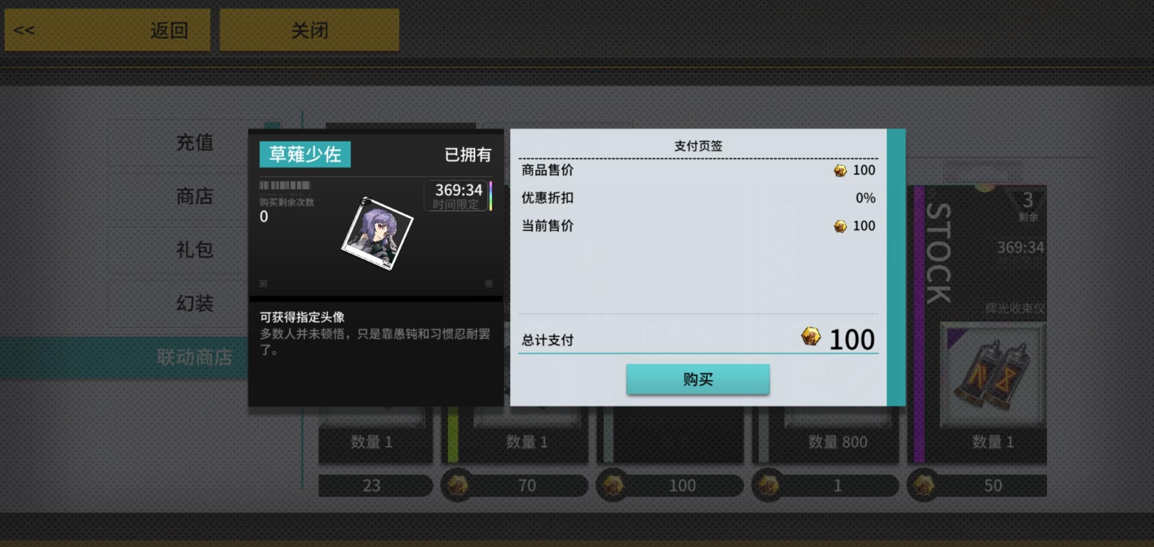Screen dimensions: 1154x547
Task: Select the 礼包 gift pack tab
Action: tap(194, 250)
